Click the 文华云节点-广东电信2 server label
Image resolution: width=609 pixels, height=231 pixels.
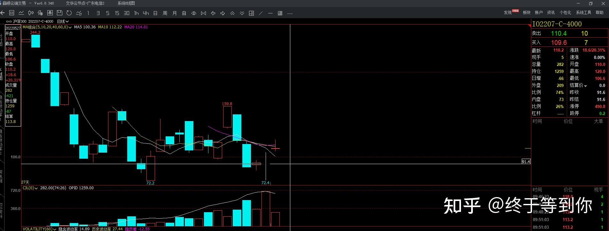coord(85,3)
